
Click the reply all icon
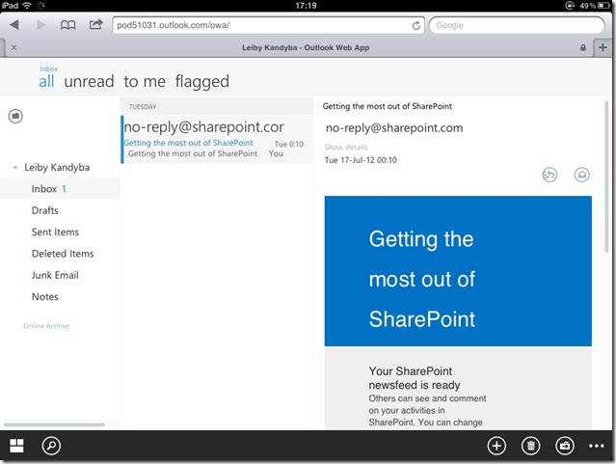point(549,175)
